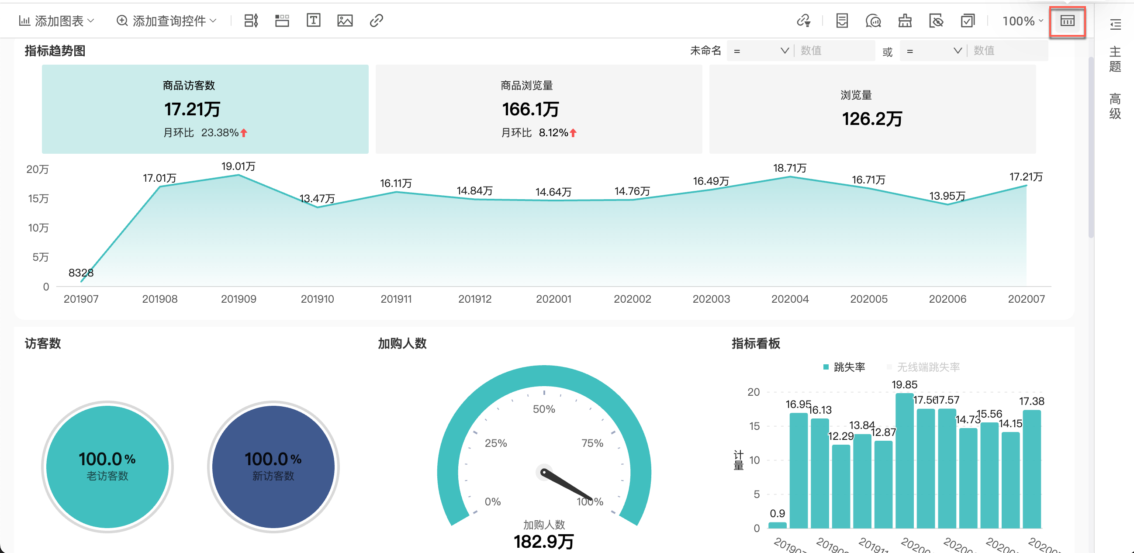The image size is (1134, 553).
Task: Select the 浏览量 metric card
Action: [x=872, y=109]
